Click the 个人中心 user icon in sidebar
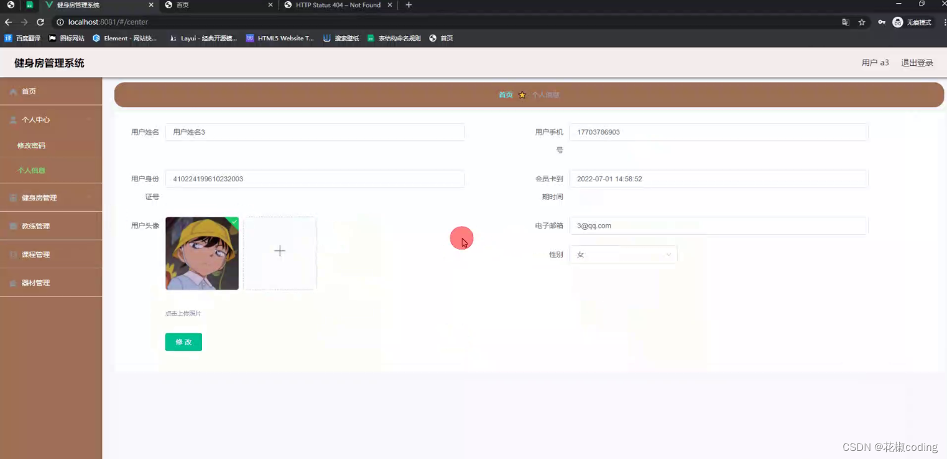947x459 pixels. (x=14, y=119)
